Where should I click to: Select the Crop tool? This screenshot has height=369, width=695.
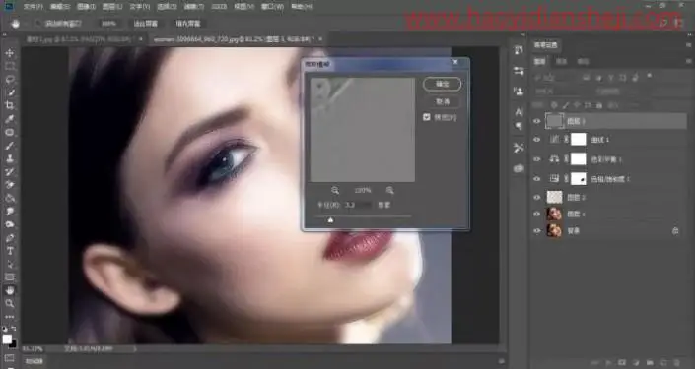(x=9, y=105)
